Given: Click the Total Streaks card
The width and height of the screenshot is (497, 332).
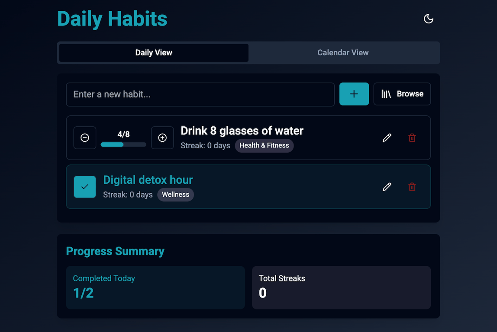Looking at the screenshot, I should pos(341,287).
